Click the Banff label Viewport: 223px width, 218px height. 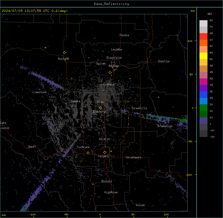pos(32,147)
